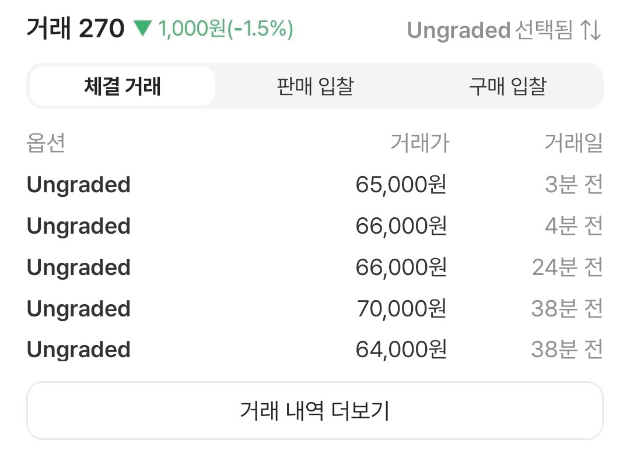The image size is (630, 451).
Task: Click the 1,000원(-1.5%) price change text
Action: (225, 29)
